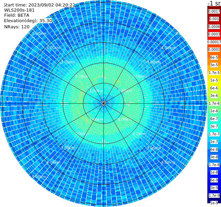Click the 1.7e-5 colorbar label
221x207 pixels.
click(x=214, y=73)
